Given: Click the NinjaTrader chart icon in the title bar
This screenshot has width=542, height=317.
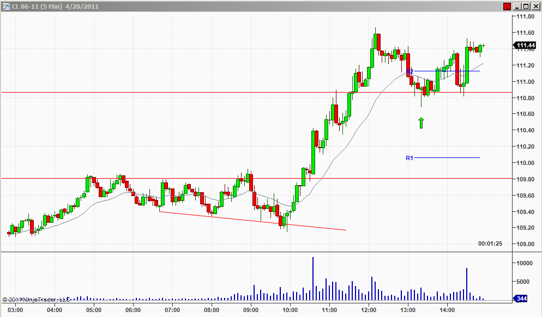Looking at the screenshot, I should [x=6, y=6].
